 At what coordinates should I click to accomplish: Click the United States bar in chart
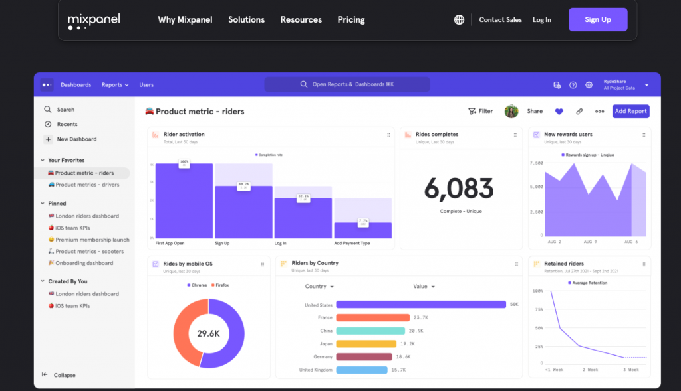421,304
